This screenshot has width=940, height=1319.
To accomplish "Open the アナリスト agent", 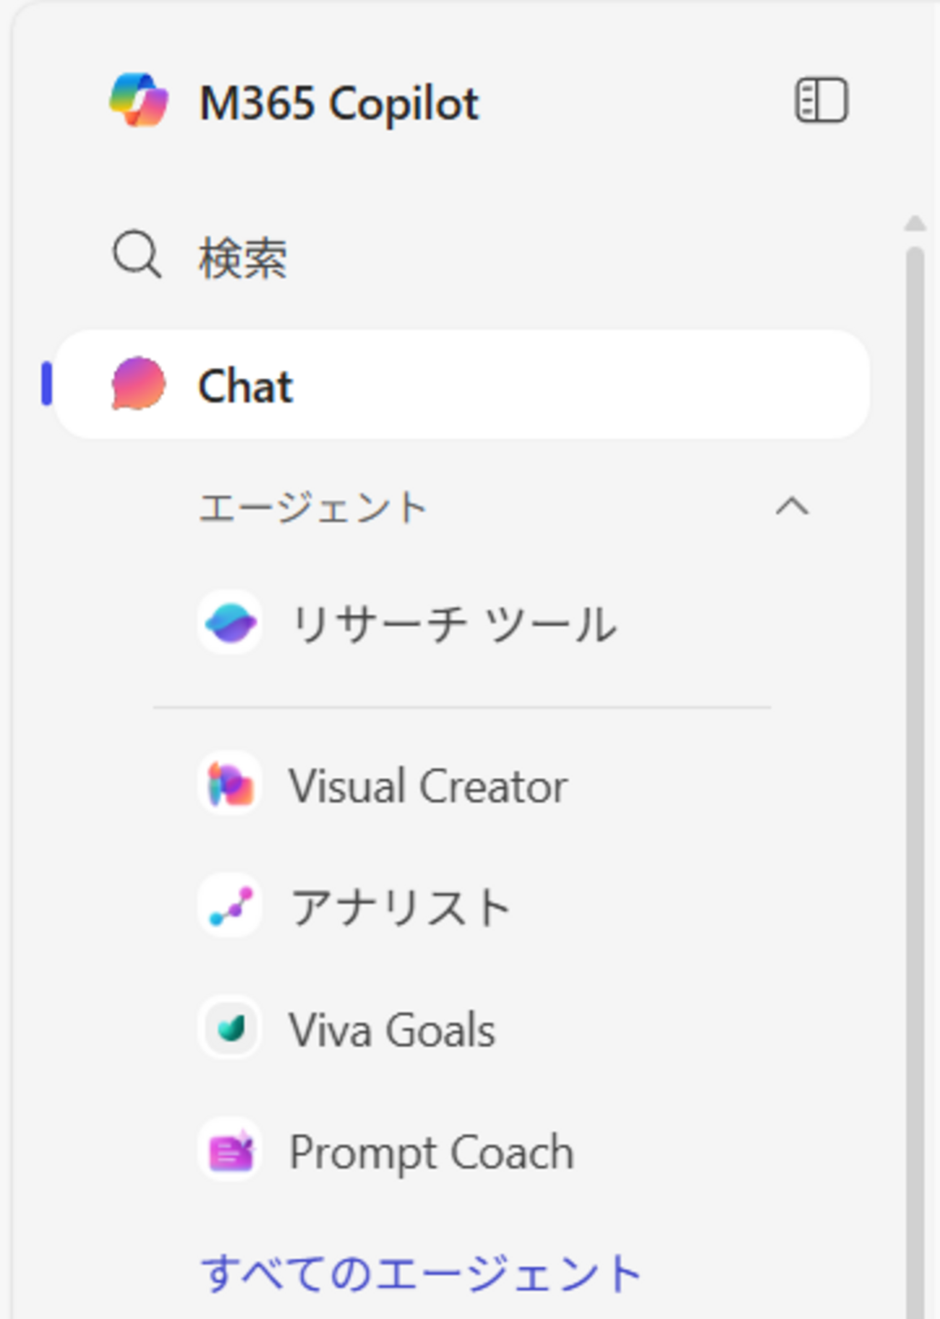I will pos(400,908).
